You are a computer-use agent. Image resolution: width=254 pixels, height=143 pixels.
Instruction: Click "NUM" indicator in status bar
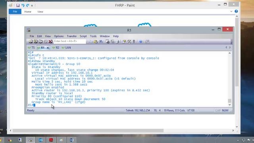coord(225,110)
